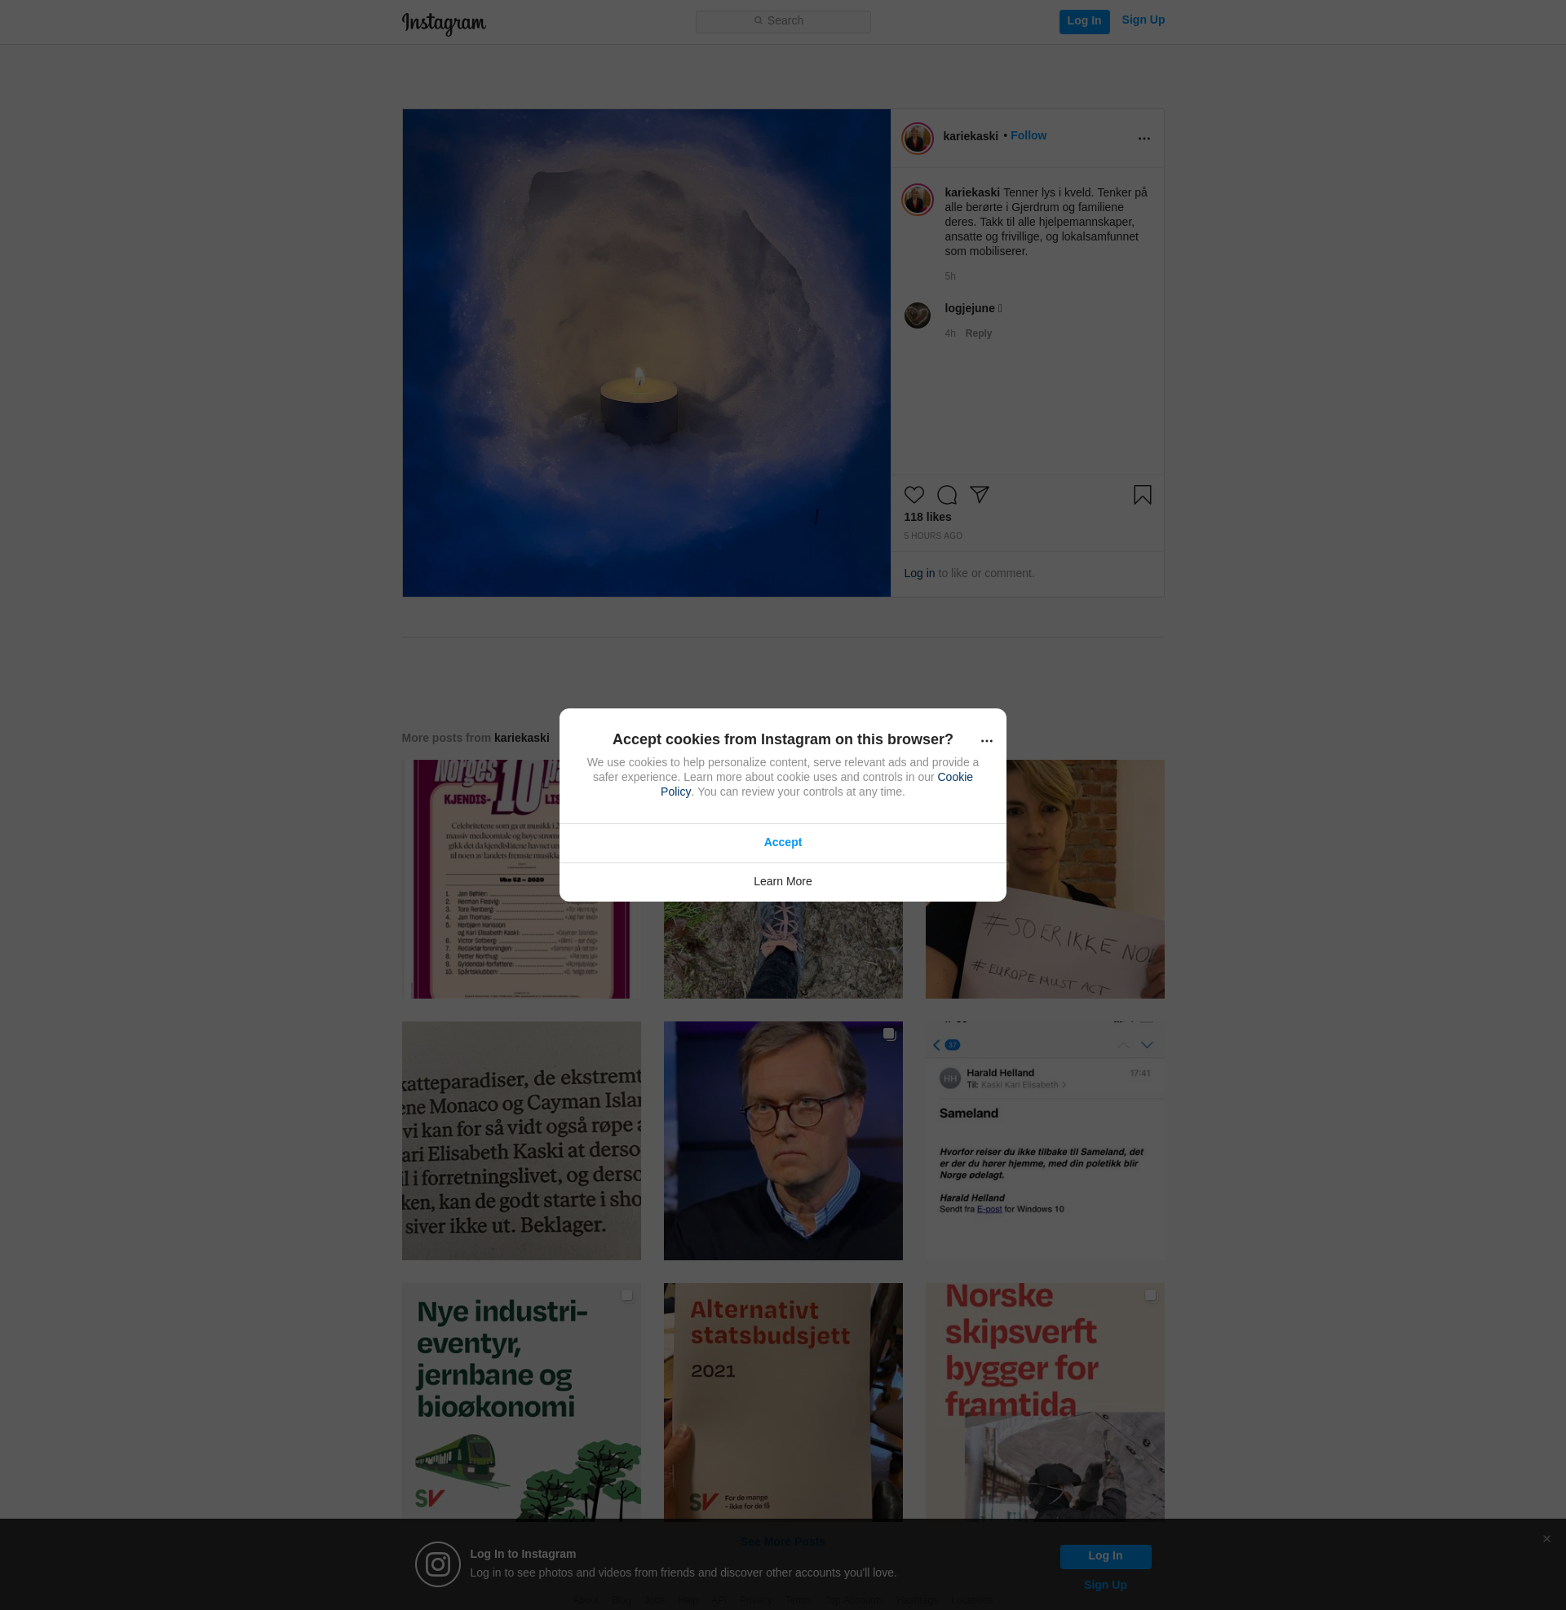Screen dimensions: 1566x1610
Task: Dismiss the login banner with X
Action: (1546, 1538)
